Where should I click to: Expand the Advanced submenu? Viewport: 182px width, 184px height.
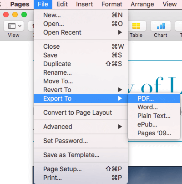point(81,127)
